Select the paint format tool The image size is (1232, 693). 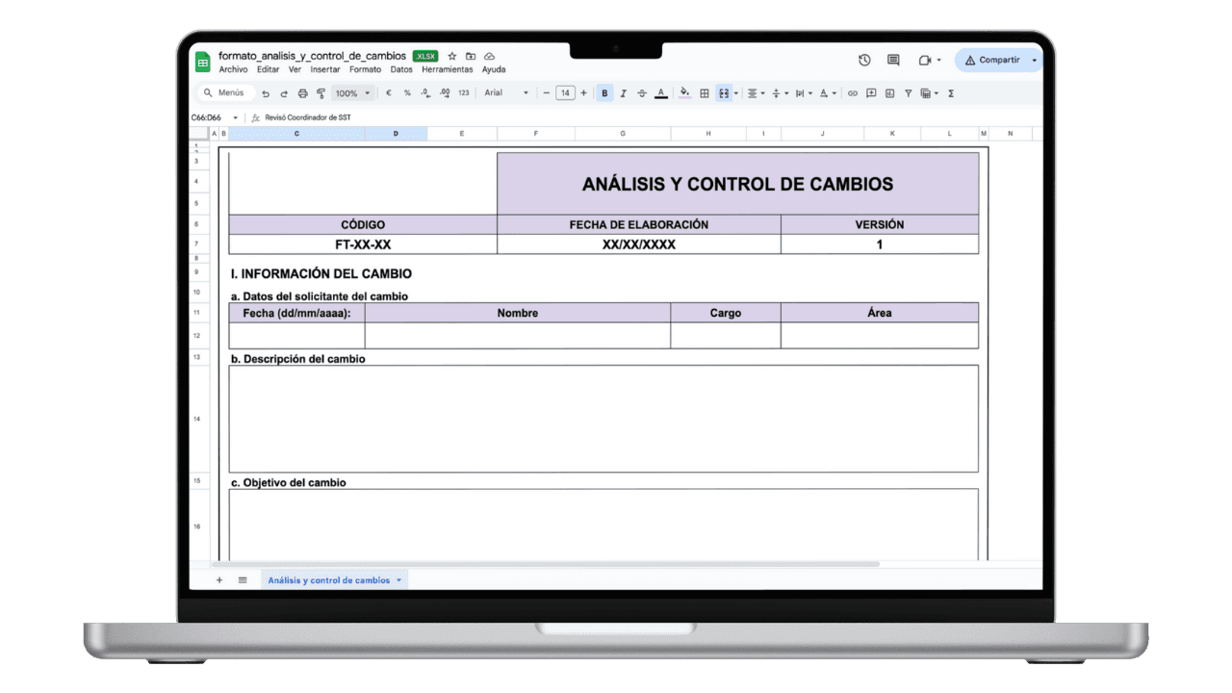[321, 92]
